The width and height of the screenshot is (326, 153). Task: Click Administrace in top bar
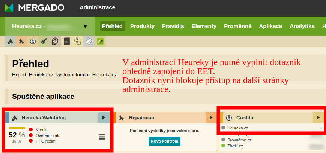point(97,8)
